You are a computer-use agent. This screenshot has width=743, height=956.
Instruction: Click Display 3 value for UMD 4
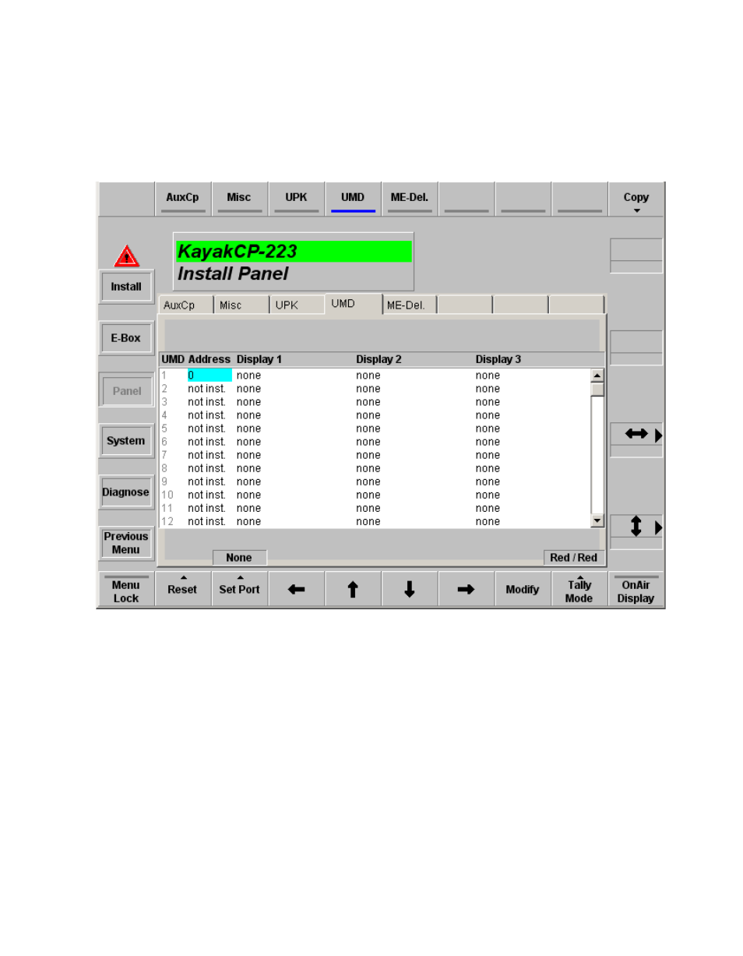pos(488,415)
